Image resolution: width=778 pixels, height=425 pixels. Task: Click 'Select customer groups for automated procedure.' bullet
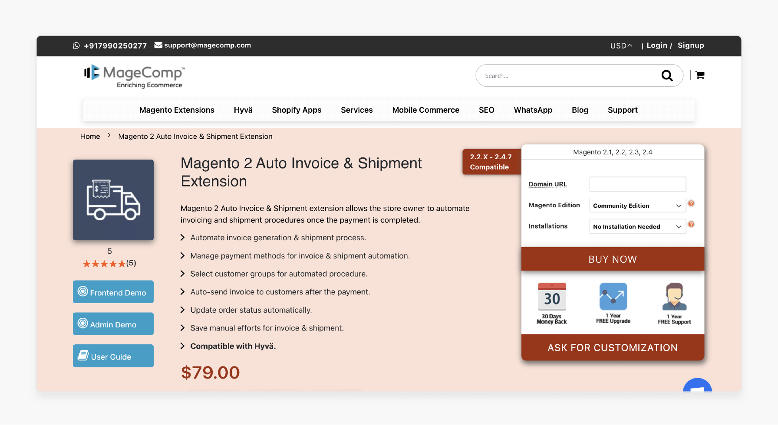click(x=279, y=274)
